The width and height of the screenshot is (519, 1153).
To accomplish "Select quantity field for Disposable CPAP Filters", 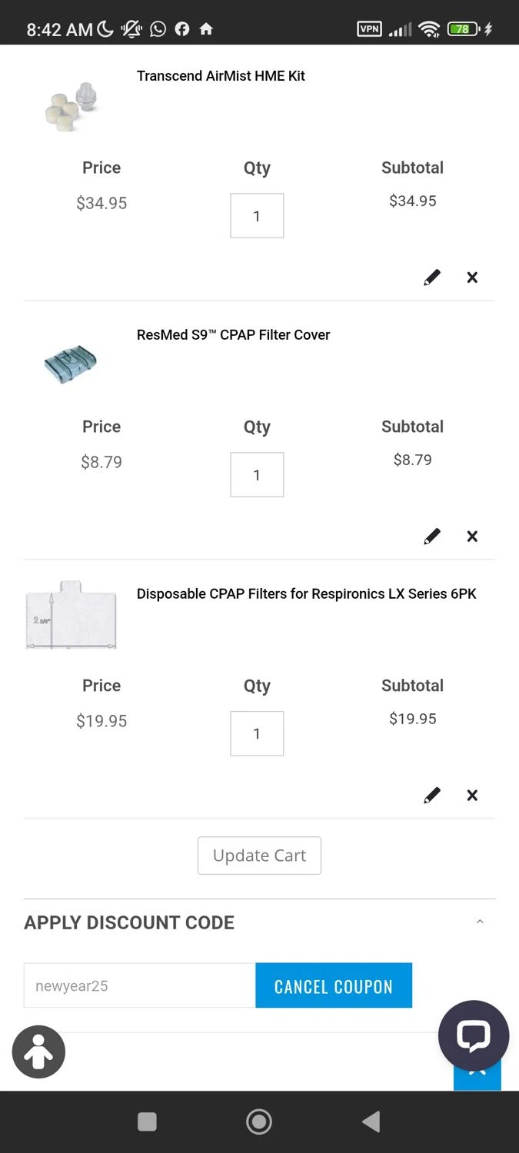I will pyautogui.click(x=257, y=734).
